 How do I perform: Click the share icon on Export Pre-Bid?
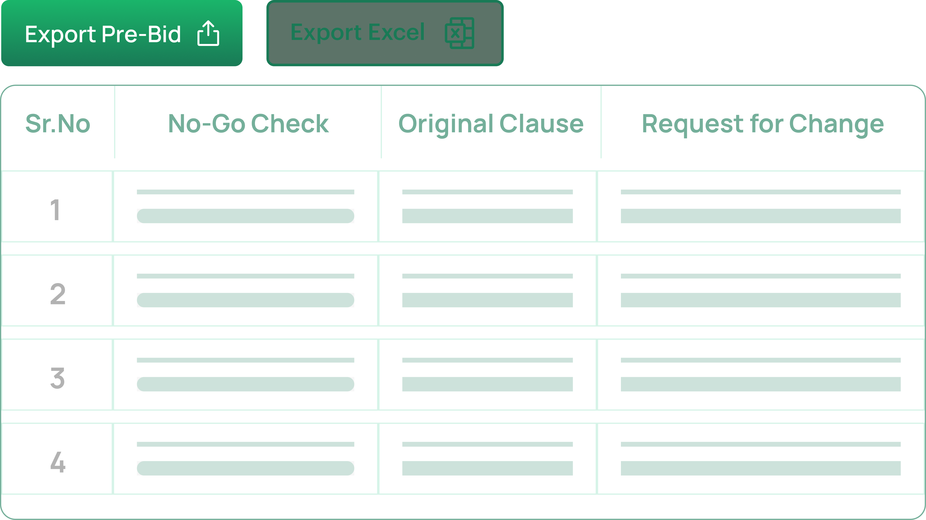click(x=208, y=33)
